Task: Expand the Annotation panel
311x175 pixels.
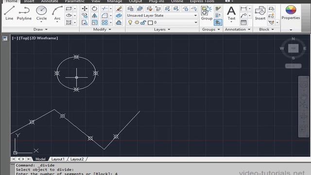Action: pos(238,29)
